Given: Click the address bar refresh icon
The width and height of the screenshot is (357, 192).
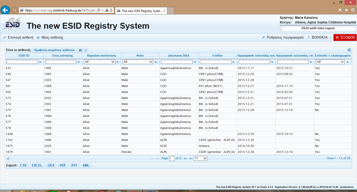Looking at the screenshot, I should pos(111,10).
